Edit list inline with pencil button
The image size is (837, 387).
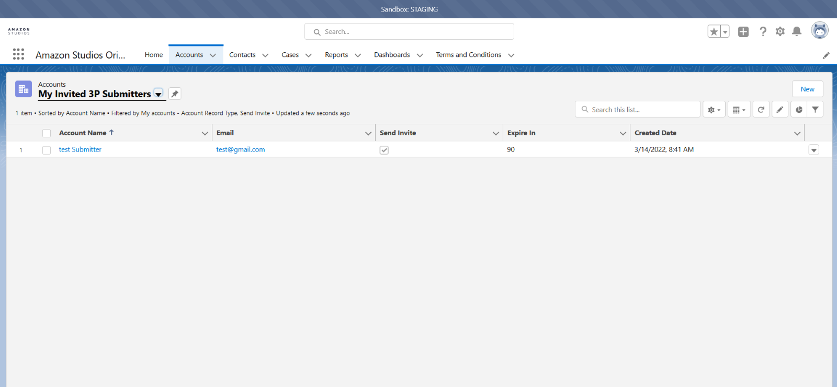[x=780, y=110]
